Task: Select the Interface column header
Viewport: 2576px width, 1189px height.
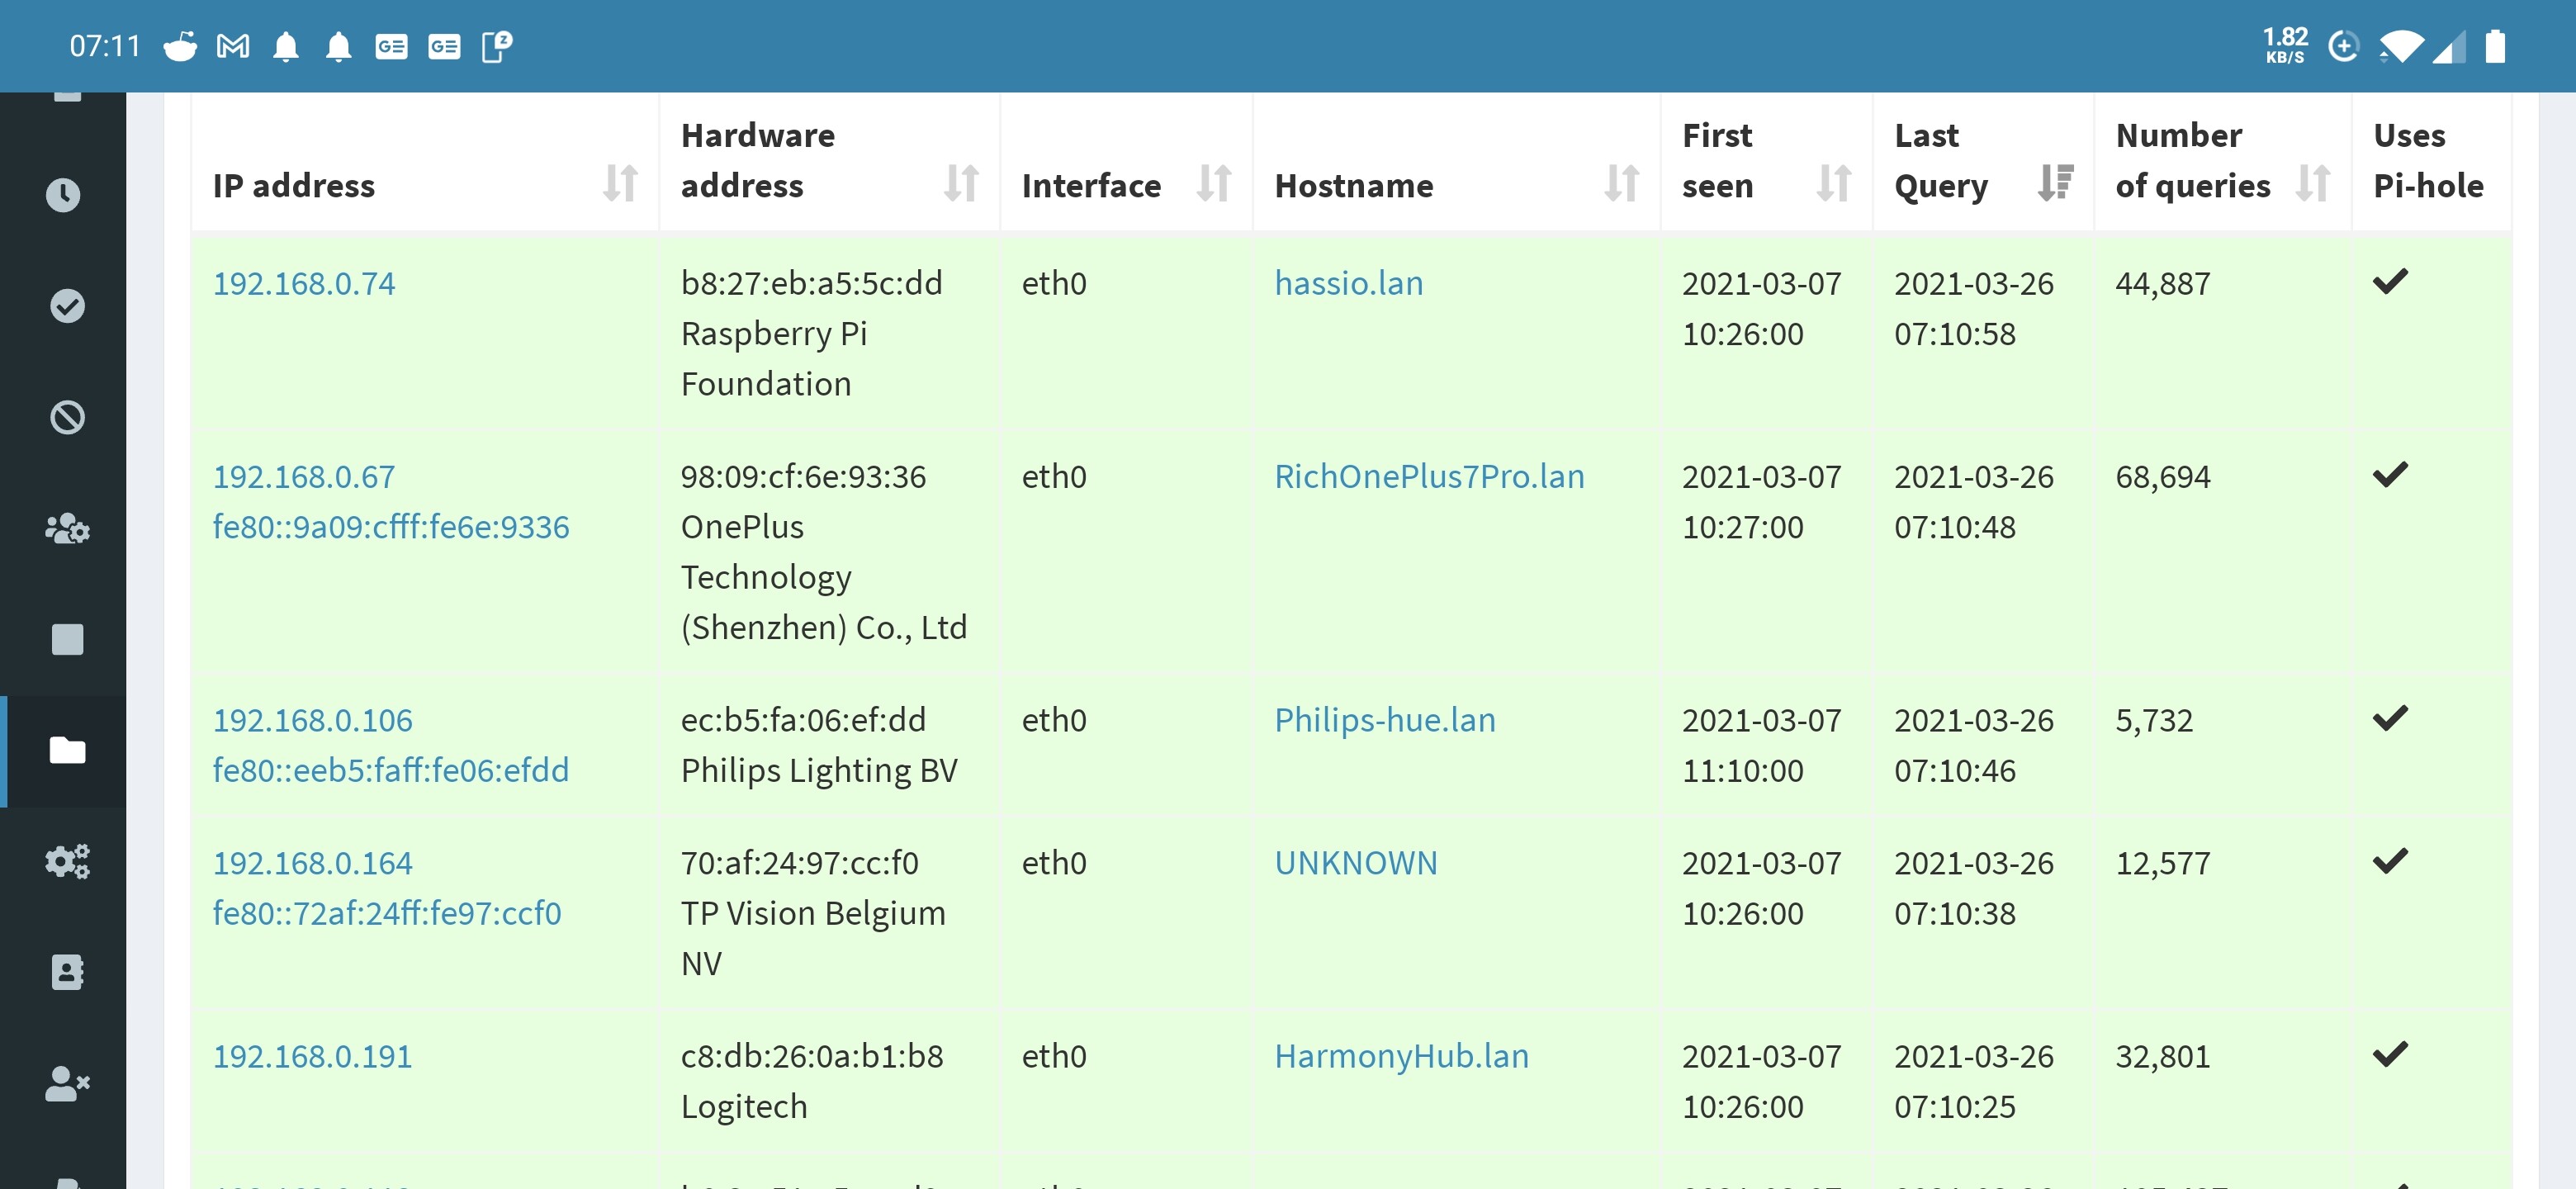Action: pos(1091,185)
